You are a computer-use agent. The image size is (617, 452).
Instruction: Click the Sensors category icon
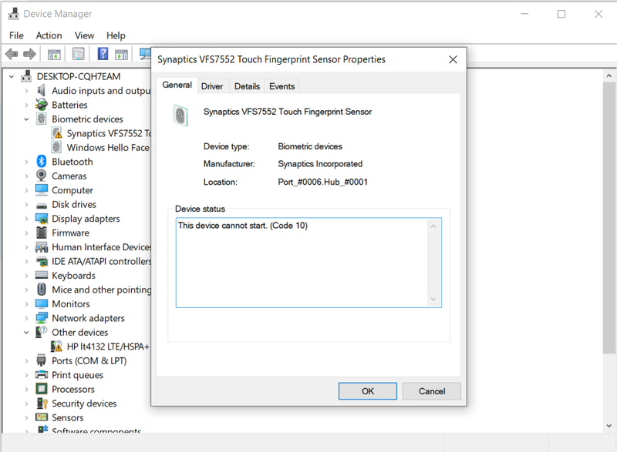[x=42, y=417]
